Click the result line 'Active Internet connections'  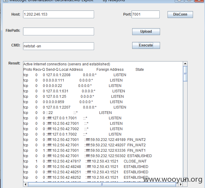click(x=67, y=64)
